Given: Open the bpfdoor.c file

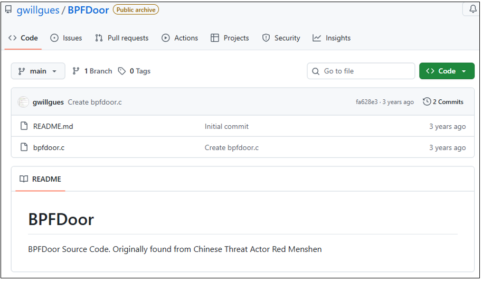Looking at the screenshot, I should (49, 147).
